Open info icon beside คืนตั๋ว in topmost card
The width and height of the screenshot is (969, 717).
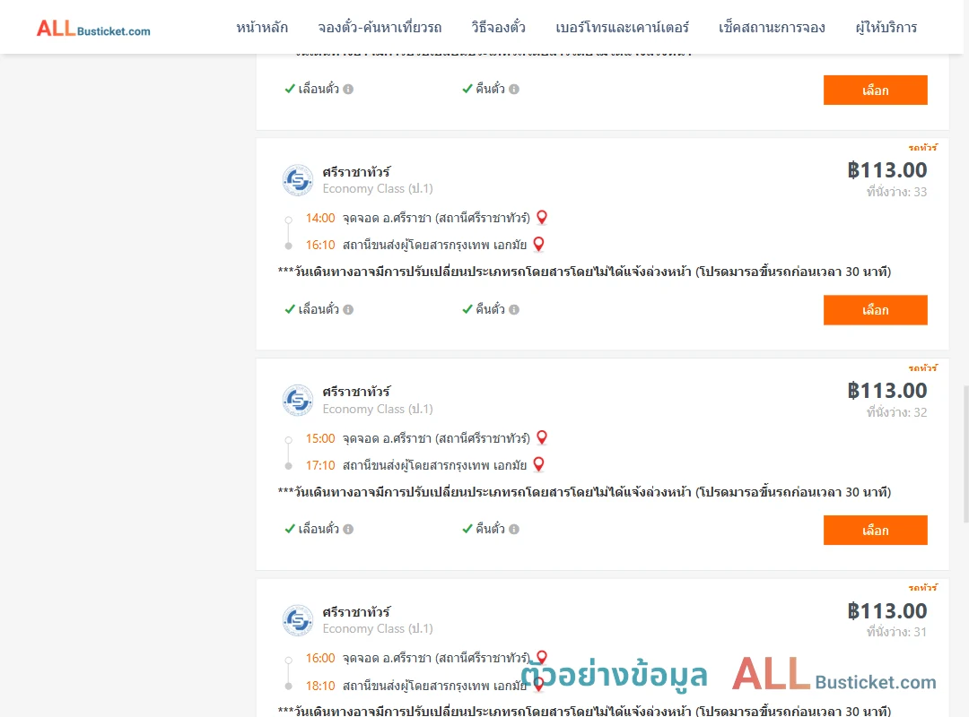[x=514, y=89]
